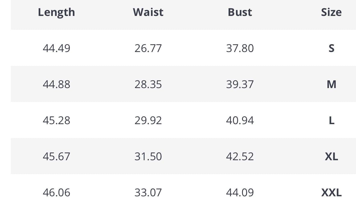Click the 45.67 length cell

pyautogui.click(x=56, y=156)
